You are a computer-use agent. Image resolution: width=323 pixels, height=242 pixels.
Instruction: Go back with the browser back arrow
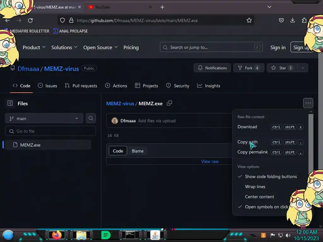(8, 20)
